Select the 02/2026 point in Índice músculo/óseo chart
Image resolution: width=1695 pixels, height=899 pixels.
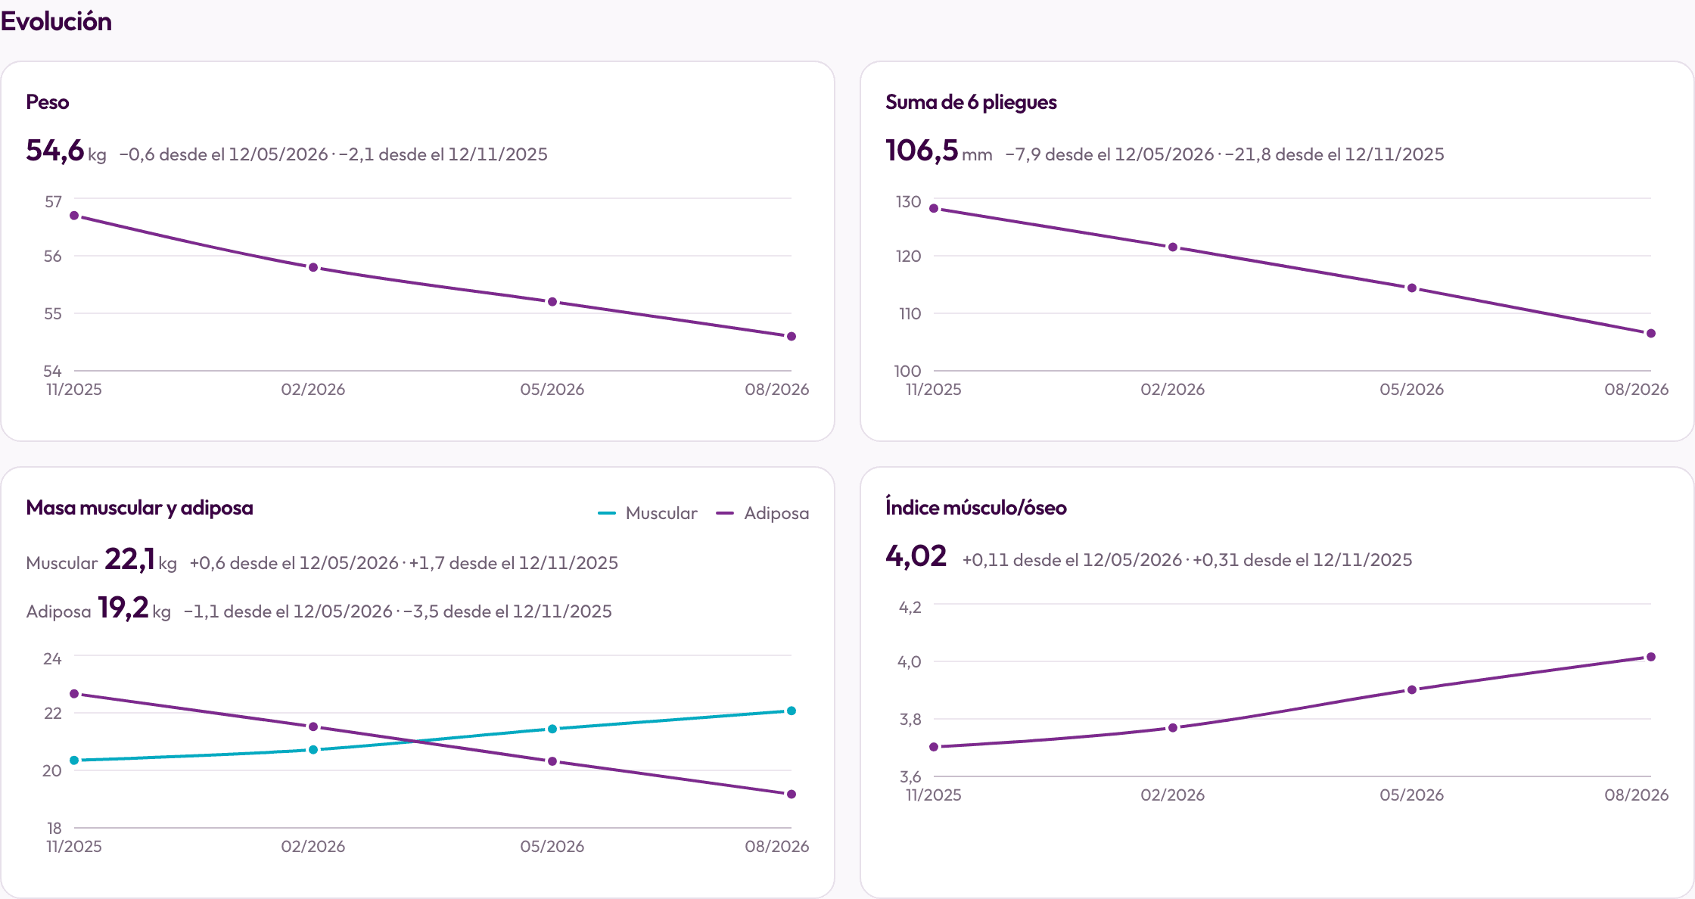click(1173, 728)
